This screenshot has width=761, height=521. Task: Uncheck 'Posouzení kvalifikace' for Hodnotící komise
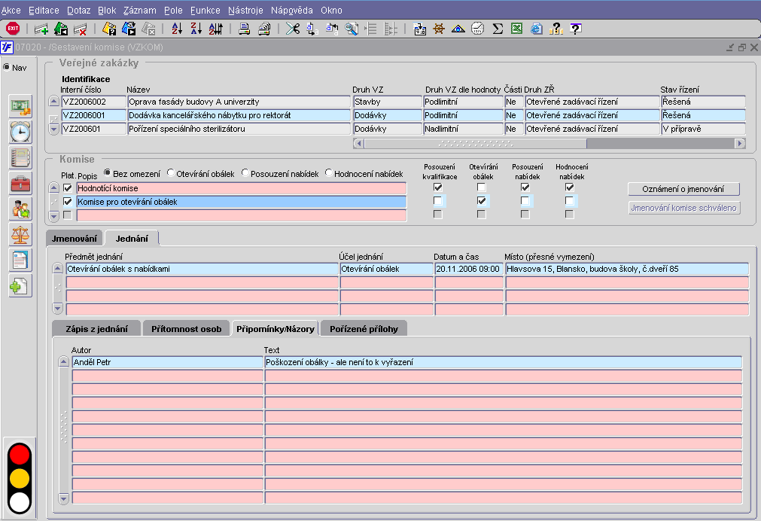[437, 187]
